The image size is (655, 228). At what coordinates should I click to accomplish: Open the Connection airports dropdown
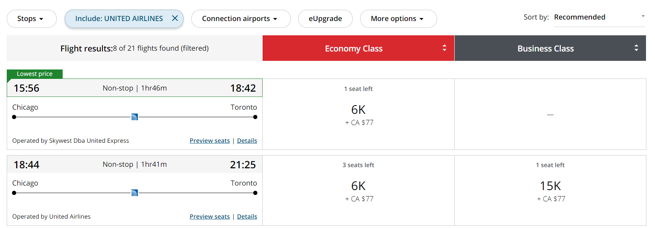coord(241,18)
